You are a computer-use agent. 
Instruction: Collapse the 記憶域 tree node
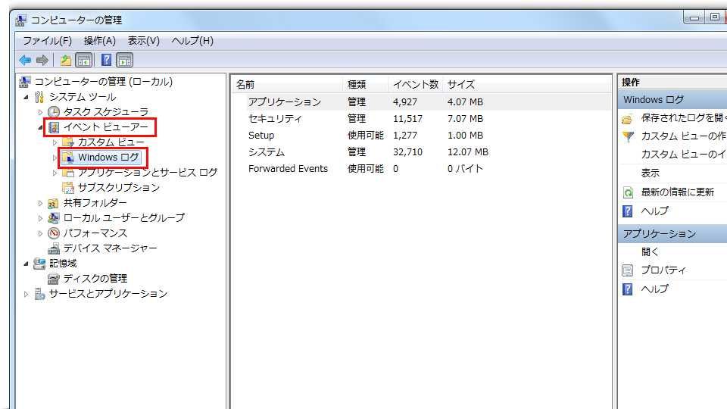click(x=27, y=264)
